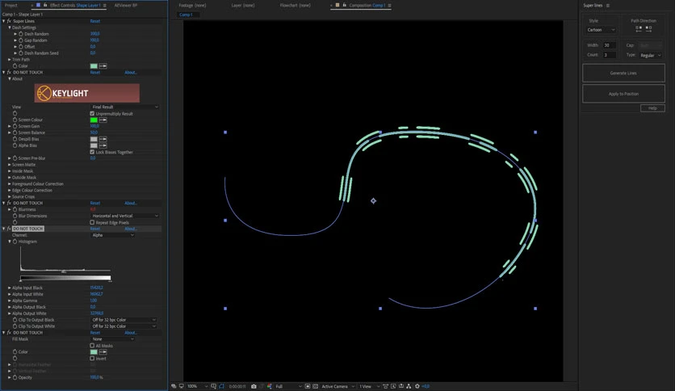675x391 pixels.
Task: Click the stopwatch for Opacity
Action: pyautogui.click(x=15, y=377)
